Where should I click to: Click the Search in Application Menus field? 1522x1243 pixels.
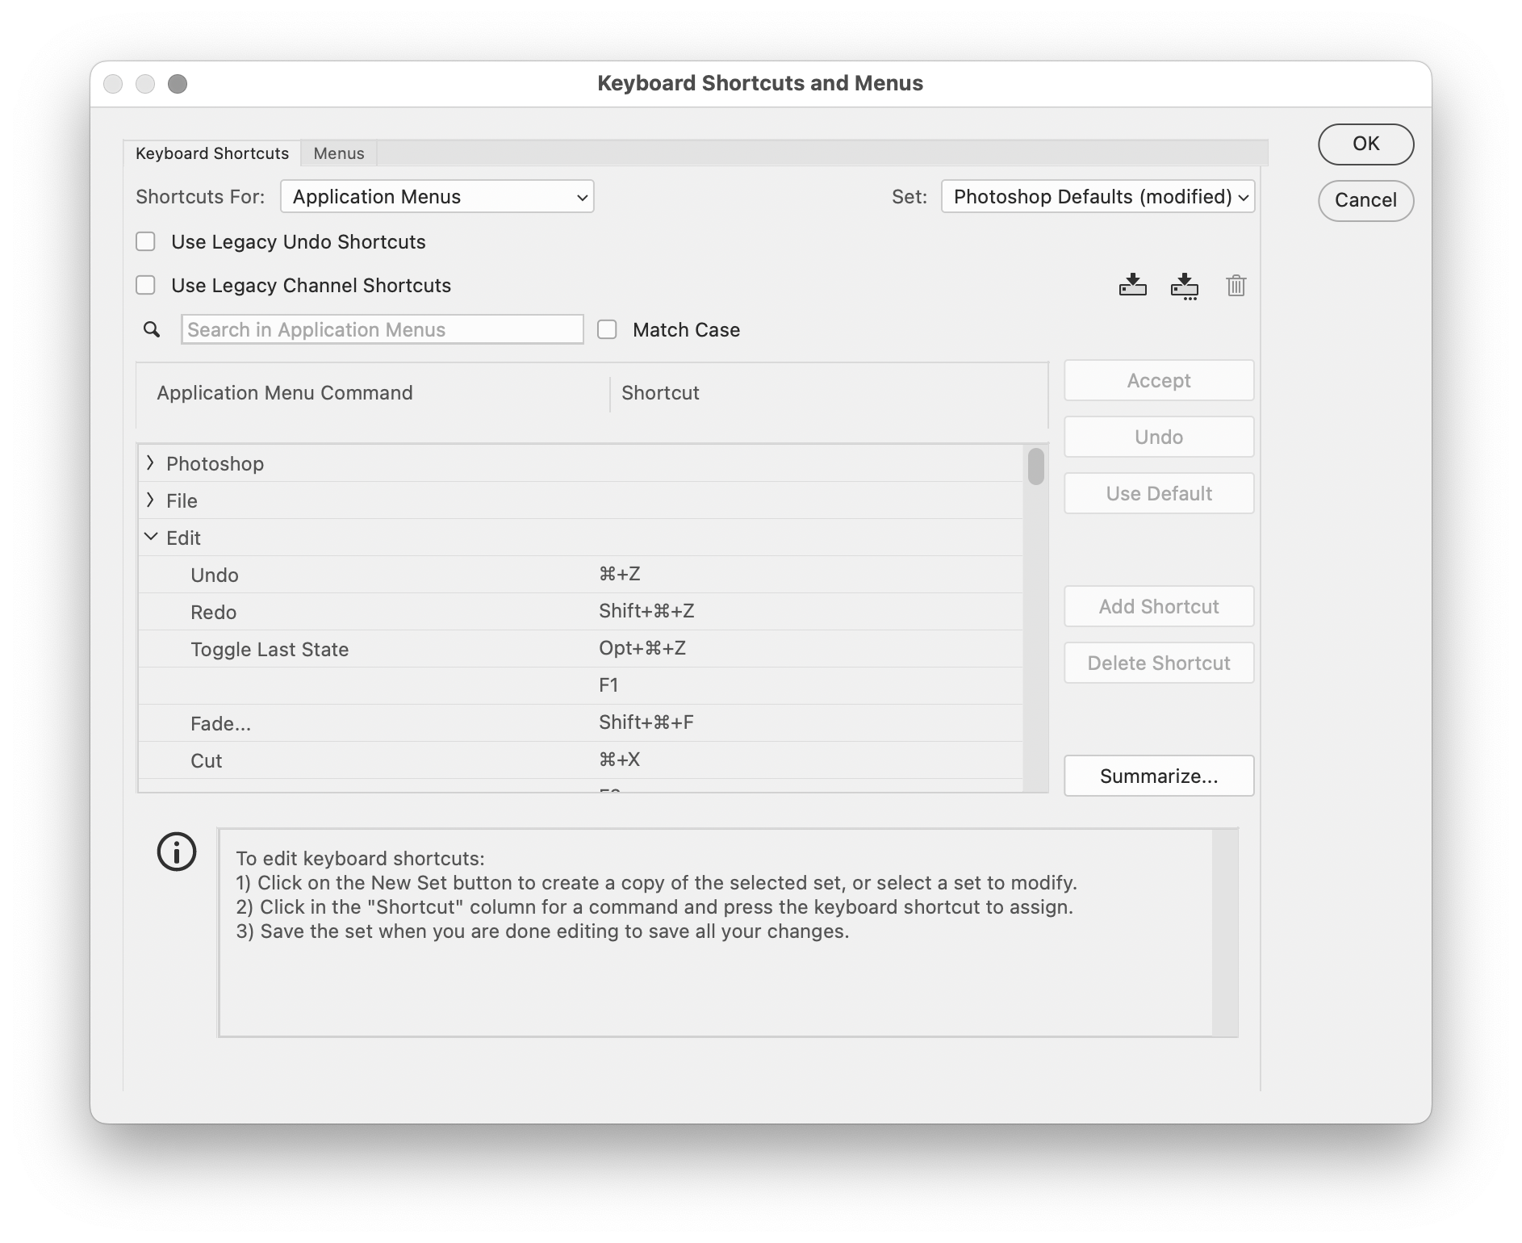pyautogui.click(x=382, y=329)
